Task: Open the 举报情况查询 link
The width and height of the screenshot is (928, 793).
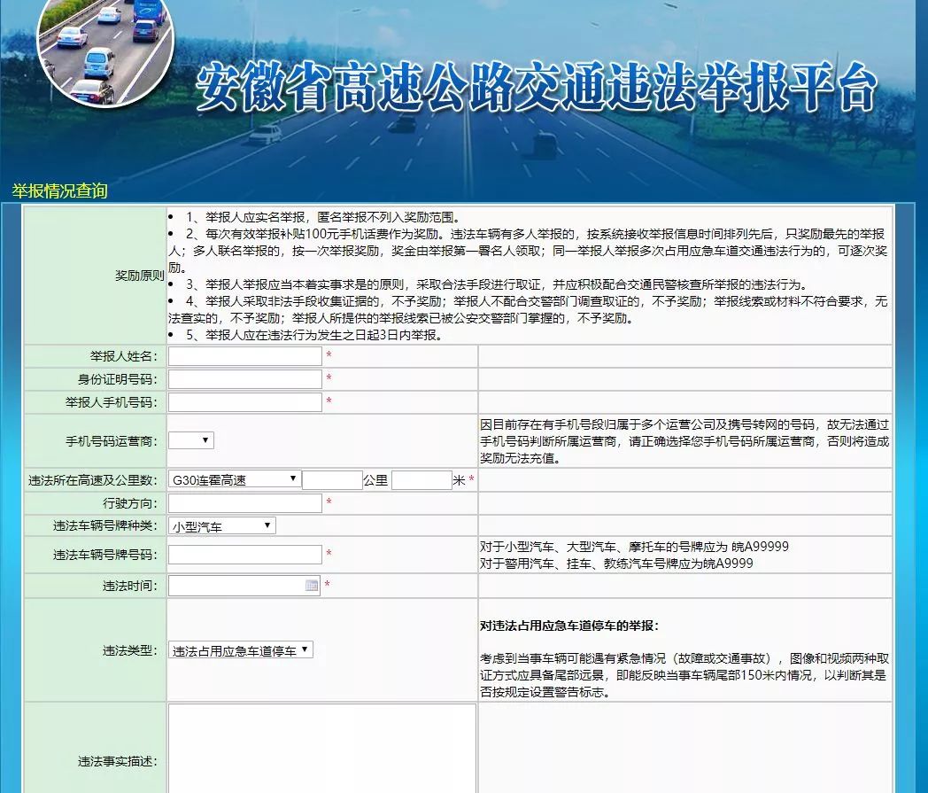Action: [x=59, y=191]
